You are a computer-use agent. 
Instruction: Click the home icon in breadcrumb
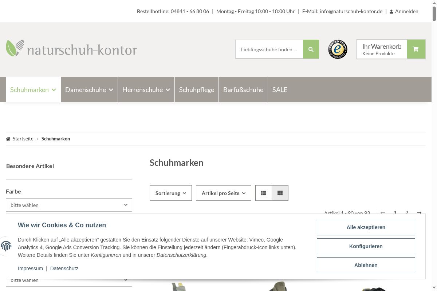[8, 139]
